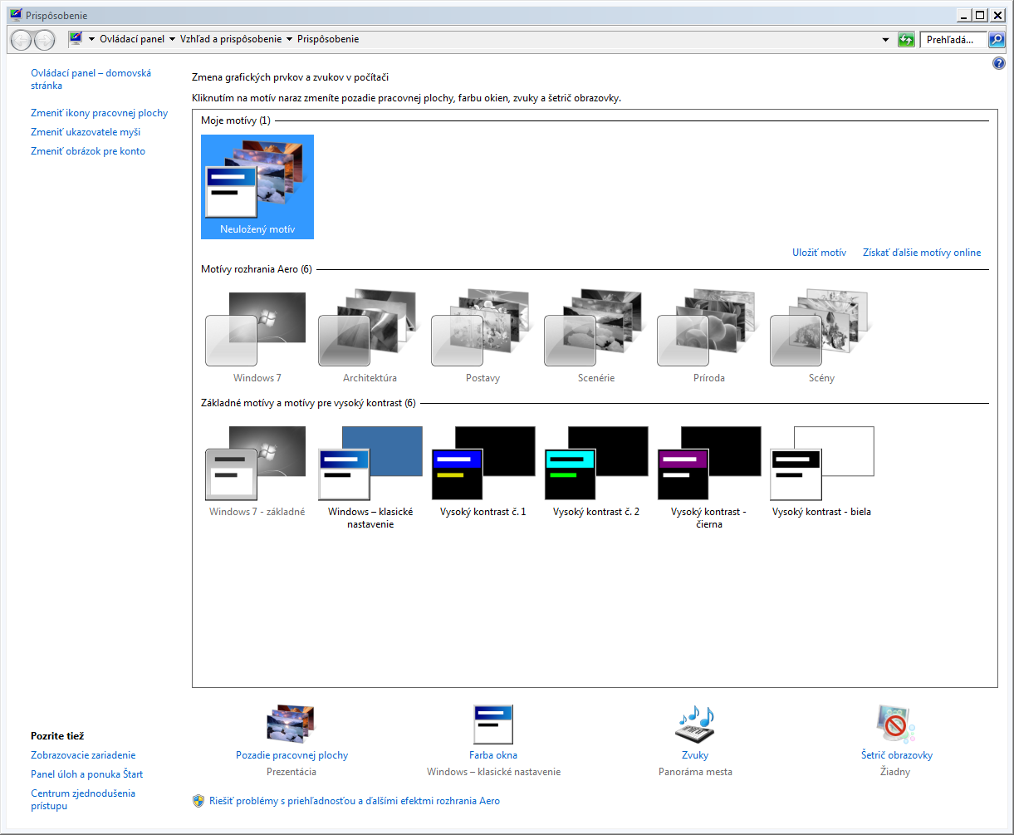The image size is (1014, 835).
Task: Expand dropdown arrow after Ovládací panel
Action: click(172, 39)
